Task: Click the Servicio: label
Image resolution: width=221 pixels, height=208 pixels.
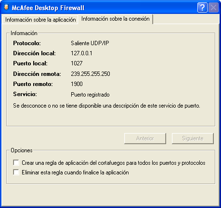Action: (25, 94)
